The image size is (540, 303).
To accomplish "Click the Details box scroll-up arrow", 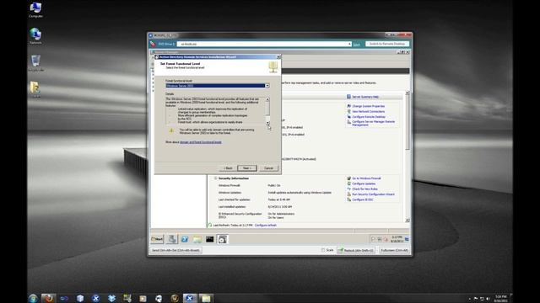I will click(x=267, y=99).
